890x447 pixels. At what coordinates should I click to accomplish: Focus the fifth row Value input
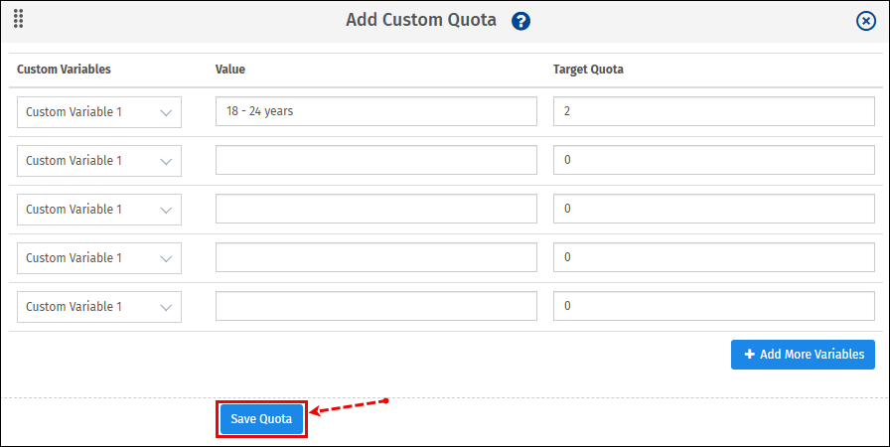(x=375, y=307)
